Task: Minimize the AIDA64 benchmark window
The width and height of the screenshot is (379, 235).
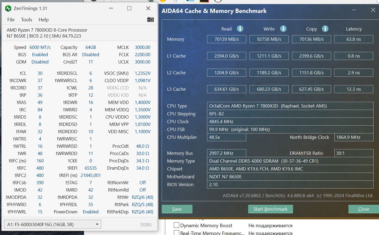Action: click(354, 10)
